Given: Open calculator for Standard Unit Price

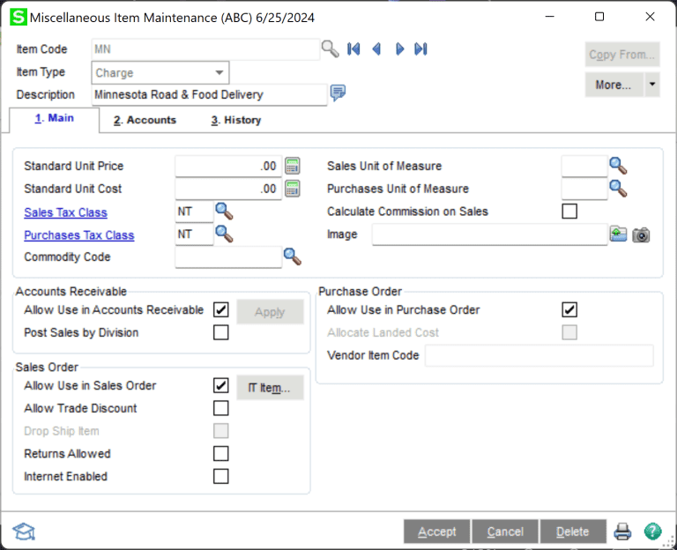Looking at the screenshot, I should pyautogui.click(x=293, y=166).
